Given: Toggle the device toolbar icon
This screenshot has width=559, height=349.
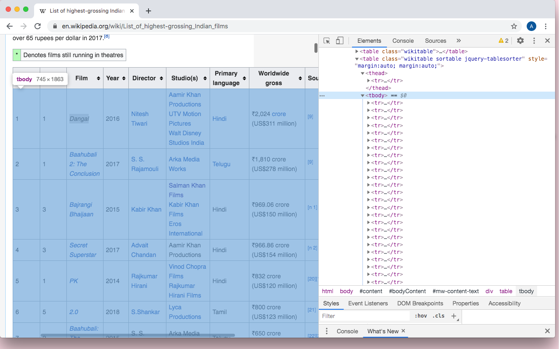Looking at the screenshot, I should pyautogui.click(x=339, y=41).
